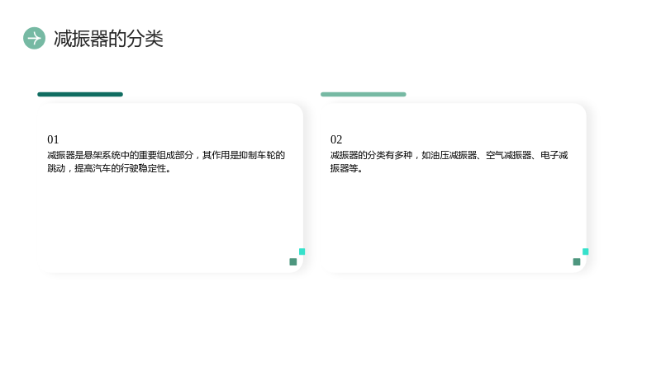The image size is (661, 371).
Task: Select the text line beginning 减振器是悬架系统
Action: (x=166, y=155)
